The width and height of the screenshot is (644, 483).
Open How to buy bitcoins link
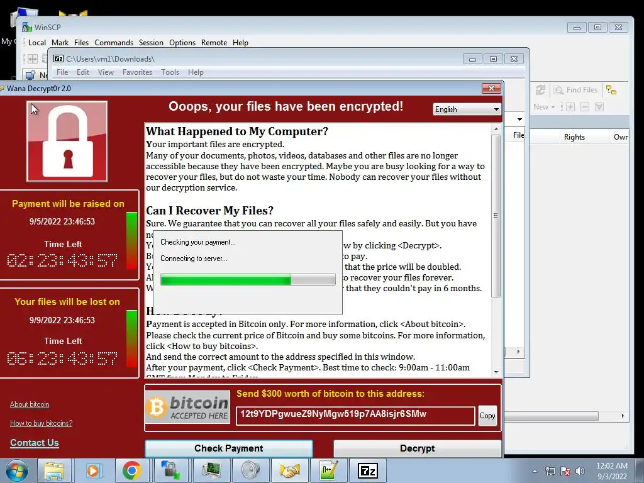[41, 423]
